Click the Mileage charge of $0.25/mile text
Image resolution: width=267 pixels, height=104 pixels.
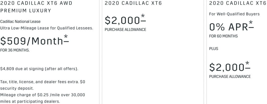click(x=43, y=98)
